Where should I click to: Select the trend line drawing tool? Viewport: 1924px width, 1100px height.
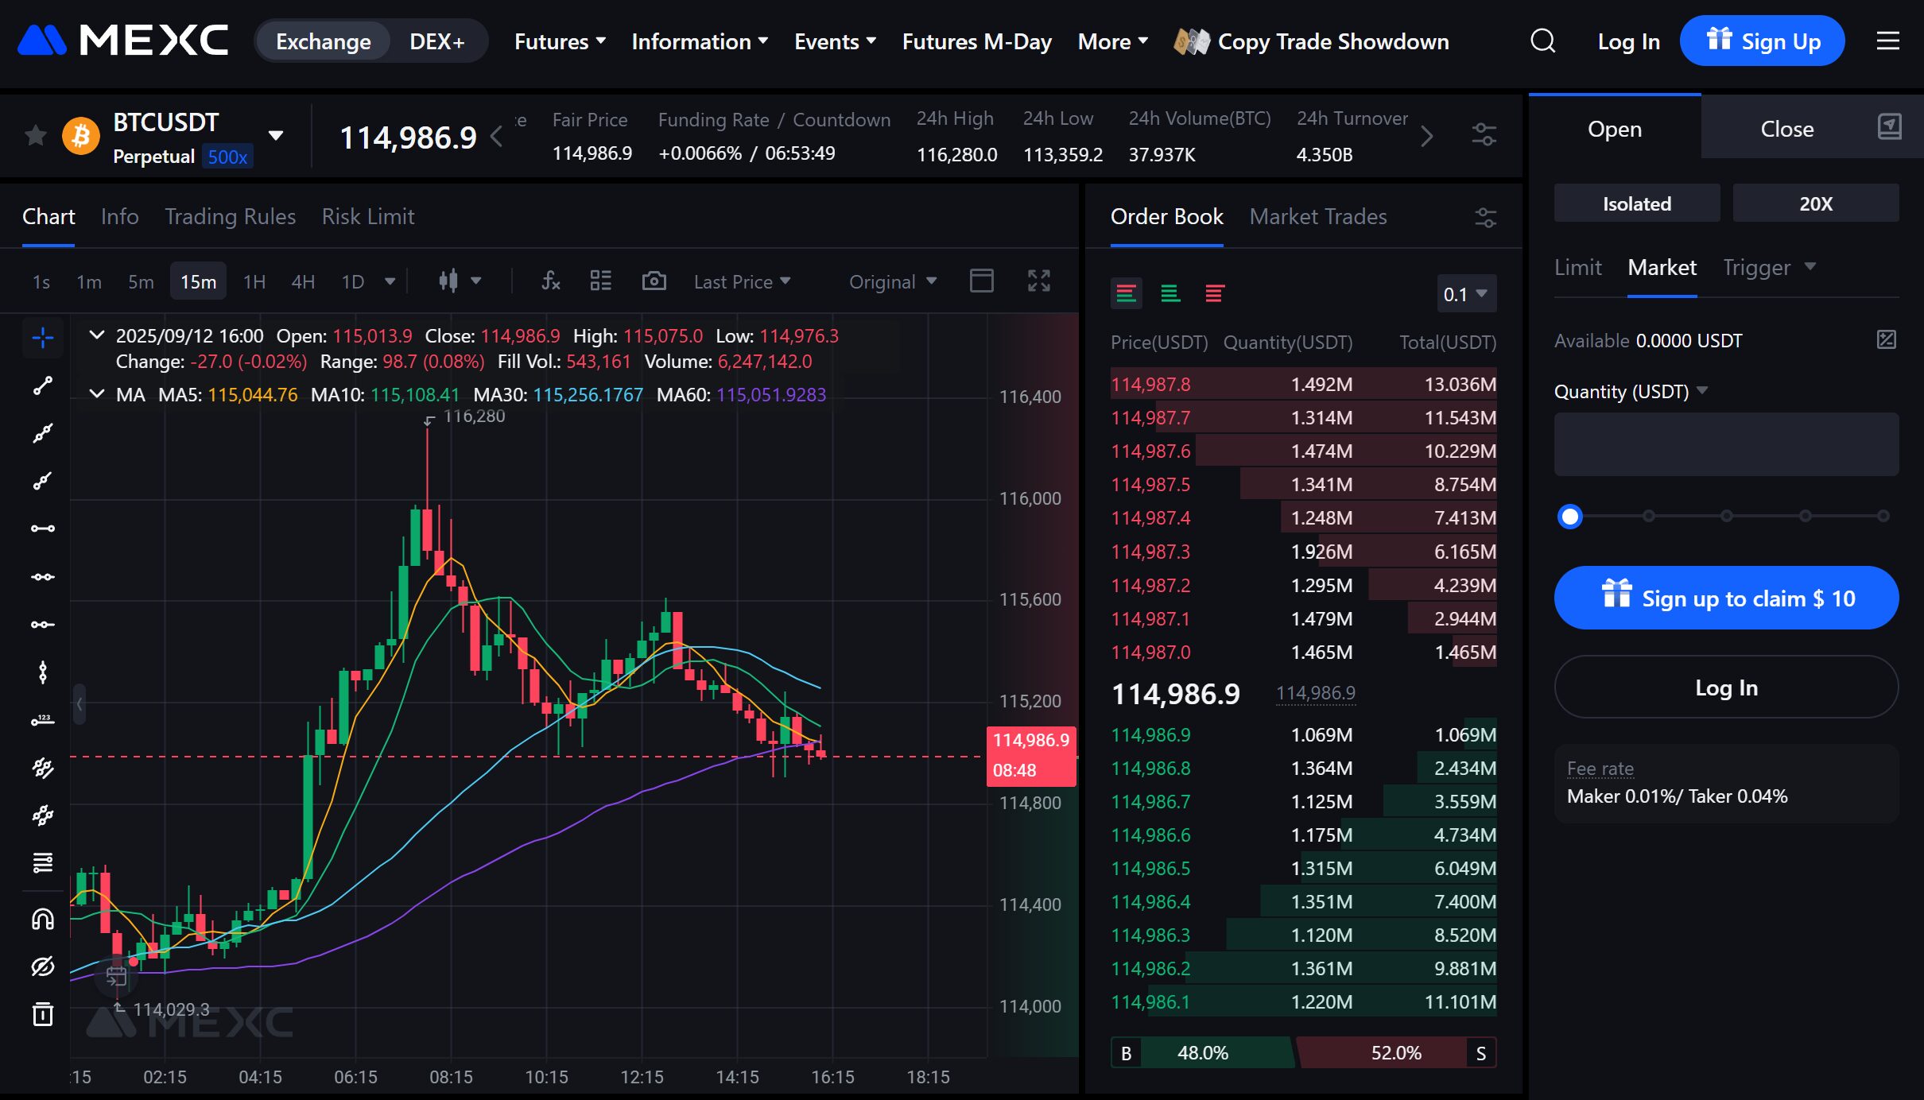click(42, 385)
